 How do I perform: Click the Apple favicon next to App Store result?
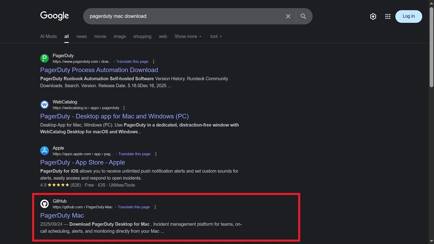coord(44,150)
